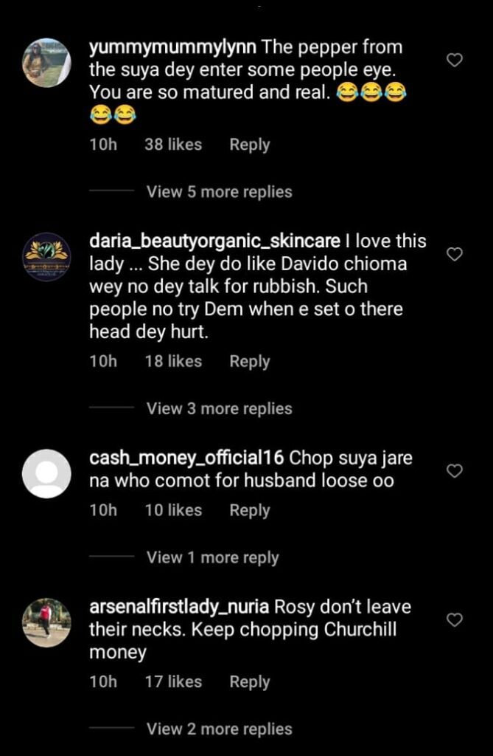Like arsenalfirstlady_nuria's comment
Viewport: 493px width, 756px height.
pos(455,619)
